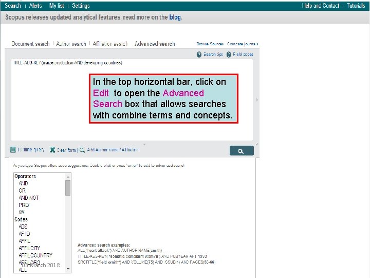Screen dimensions: 370x278
Task: Open Help and Contact link
Action: click(321, 6)
